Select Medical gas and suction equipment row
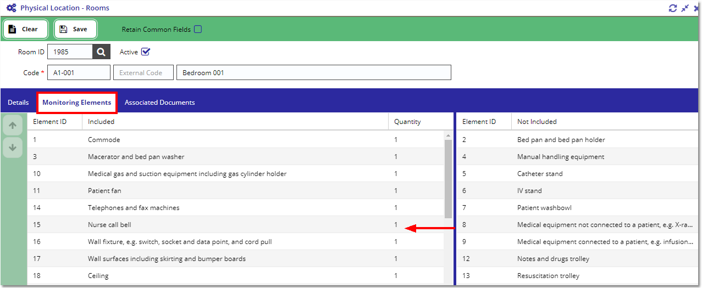This screenshot has height=289, width=702. click(x=236, y=174)
